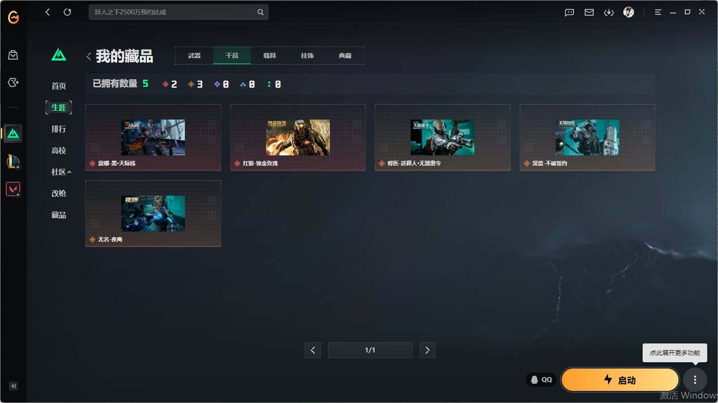This screenshot has height=403, width=718.
Task: Click the purple rarity count showing 0
Action: (x=222, y=84)
